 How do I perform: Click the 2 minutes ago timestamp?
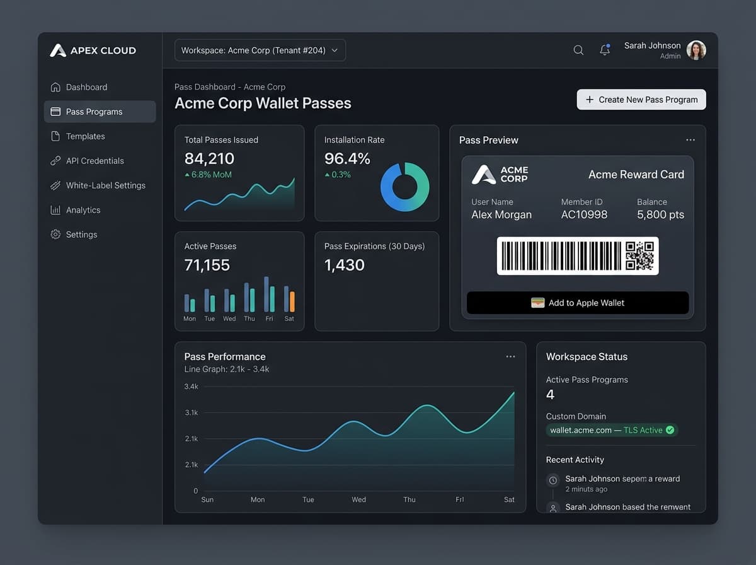pyautogui.click(x=587, y=489)
